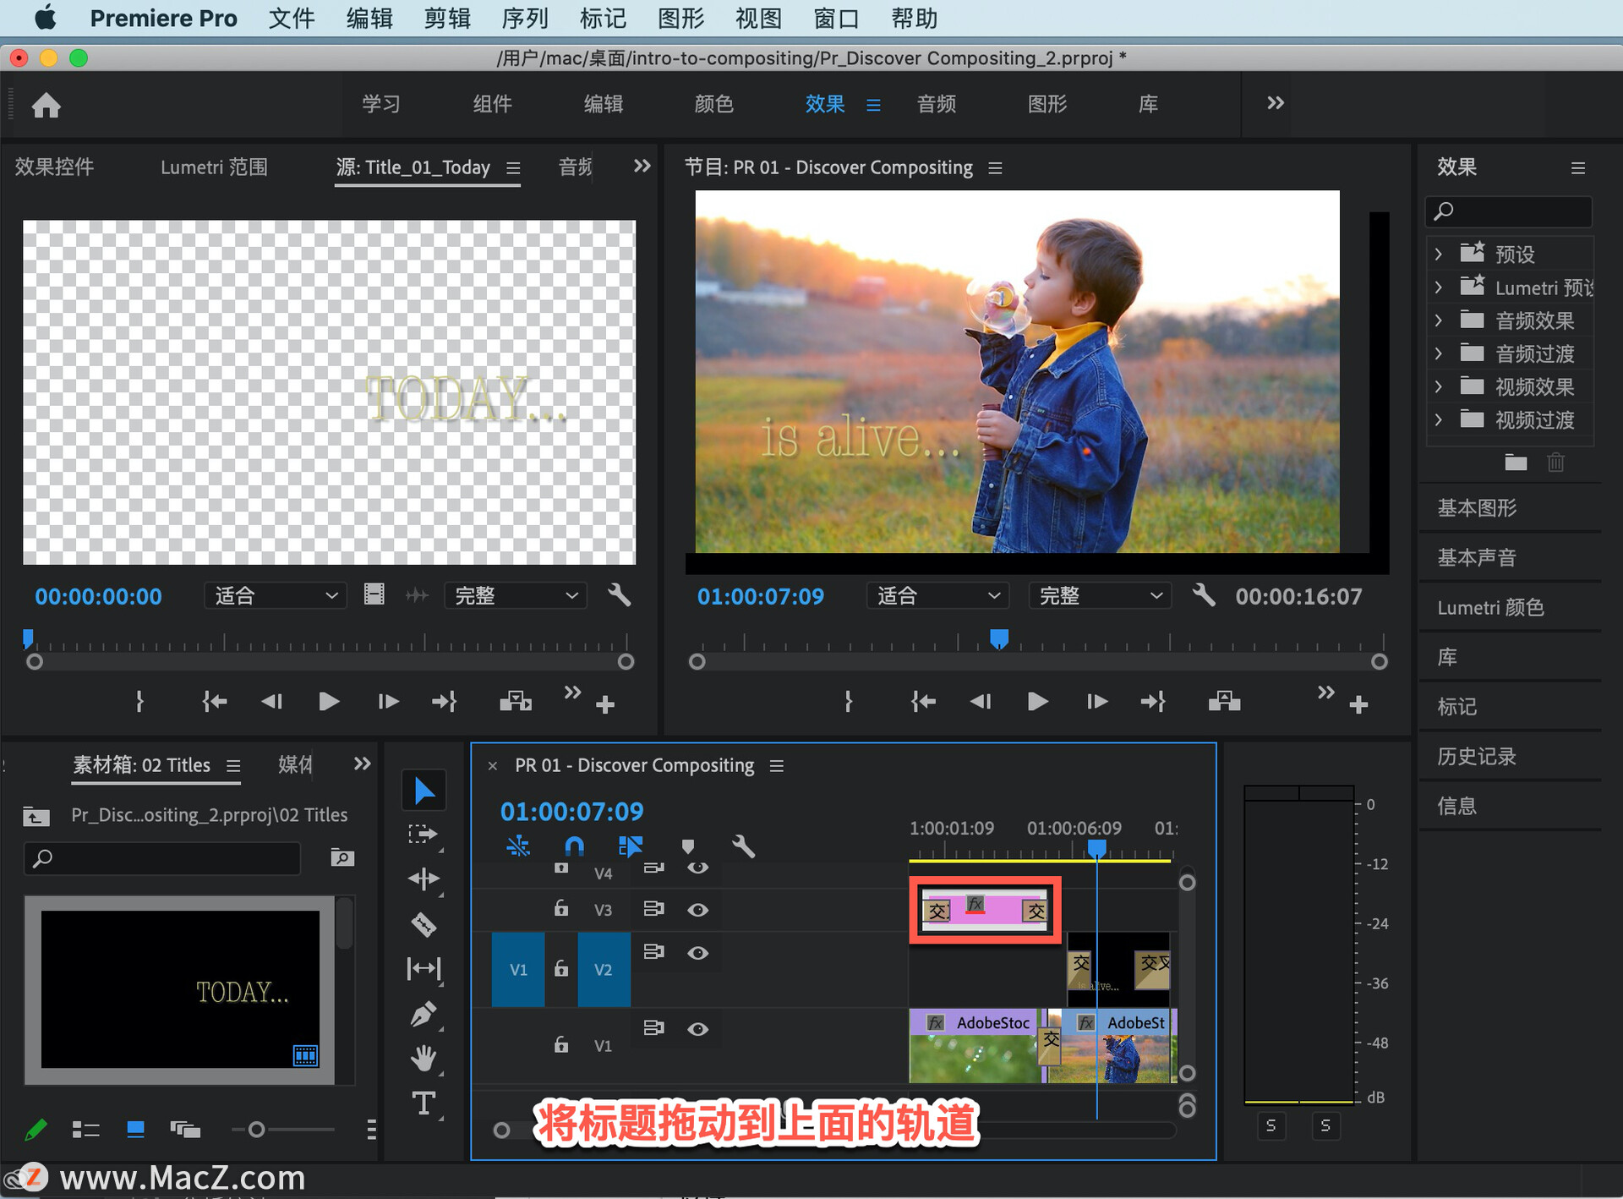The height and width of the screenshot is (1199, 1623).
Task: Toggle V1 track visibility eye
Action: 697,1029
